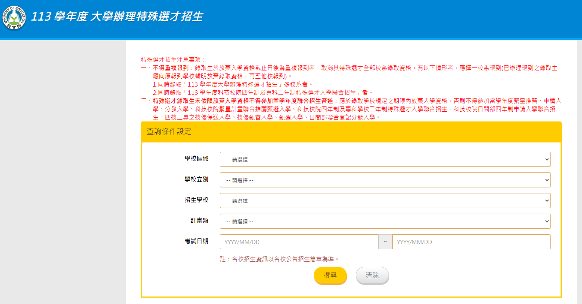Click the 學校立別 field label
This screenshot has width=582, height=304.
[x=196, y=179]
